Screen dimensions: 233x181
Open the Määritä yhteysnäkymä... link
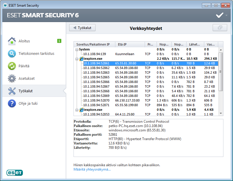[92, 169]
